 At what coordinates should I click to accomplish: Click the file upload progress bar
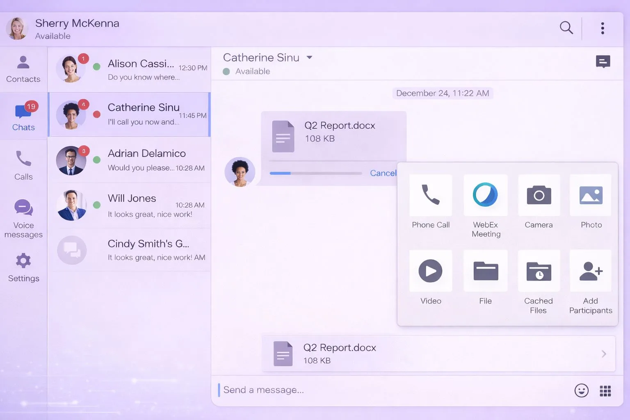(x=316, y=173)
